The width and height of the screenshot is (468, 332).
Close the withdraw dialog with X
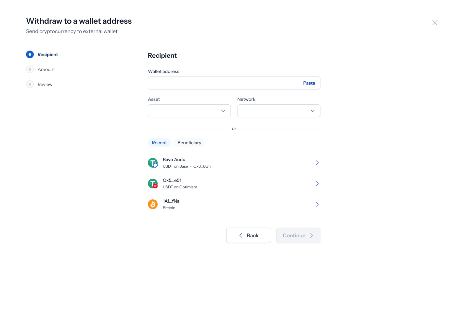(435, 23)
